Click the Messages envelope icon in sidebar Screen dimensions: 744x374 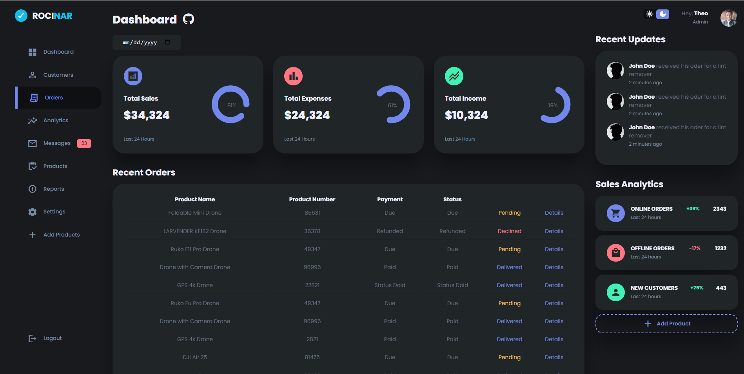point(32,143)
